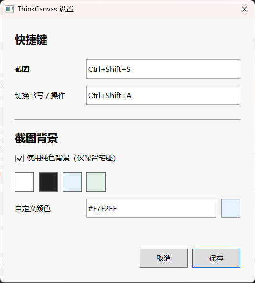
Task: Uncheck the 使用纯色背景 checkbox
Action: coord(20,158)
